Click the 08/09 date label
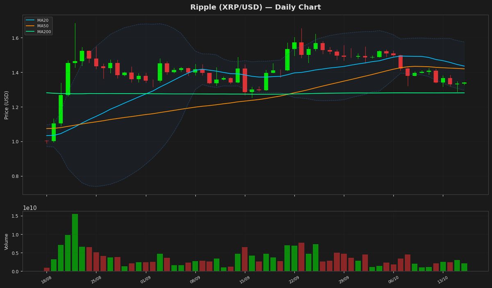 pos(195,281)
